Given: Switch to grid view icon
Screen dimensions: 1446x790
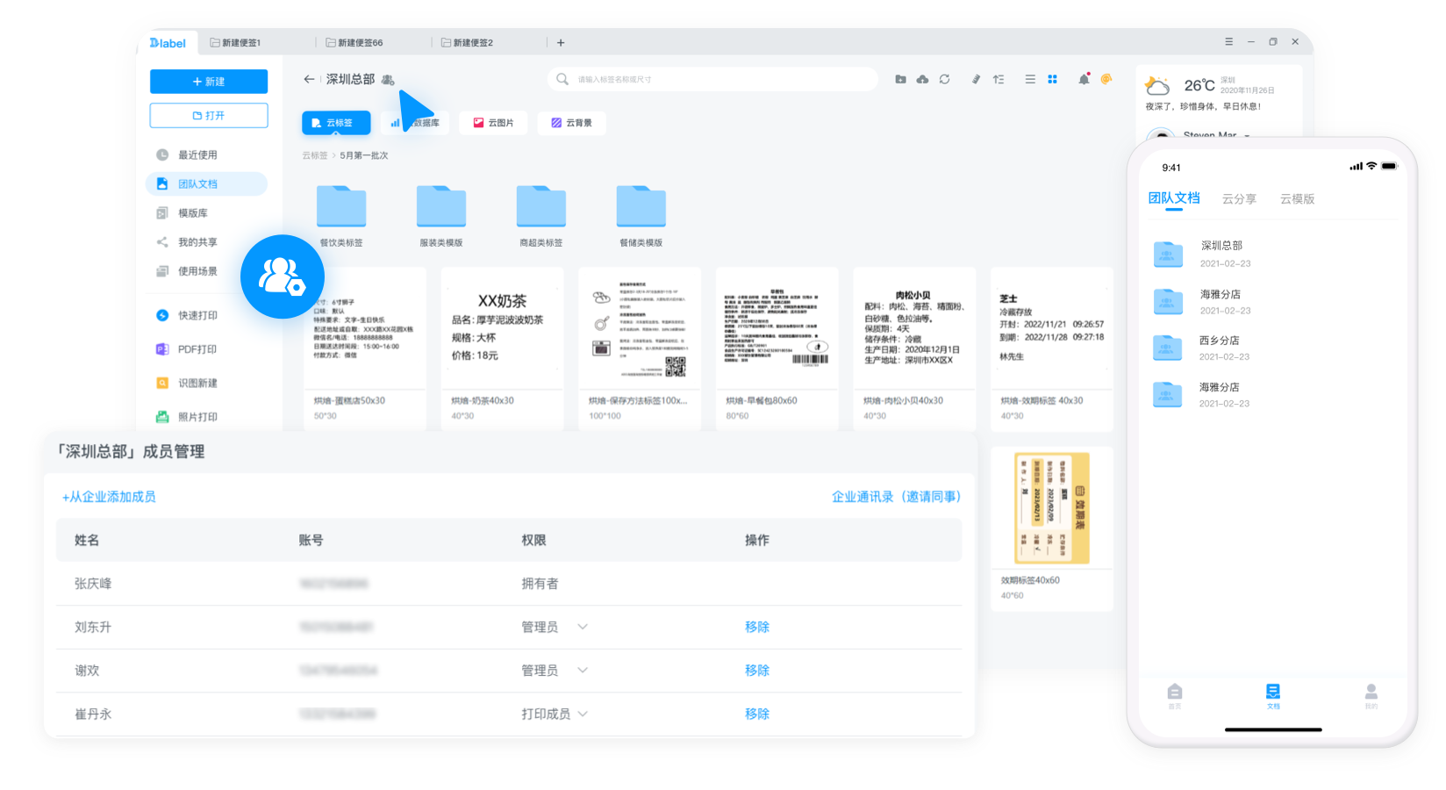Looking at the screenshot, I should (1052, 79).
